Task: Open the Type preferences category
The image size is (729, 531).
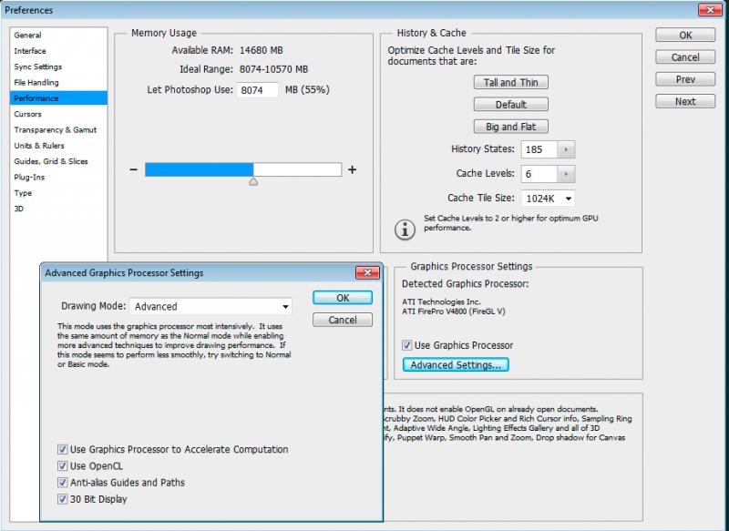Action: [58, 193]
